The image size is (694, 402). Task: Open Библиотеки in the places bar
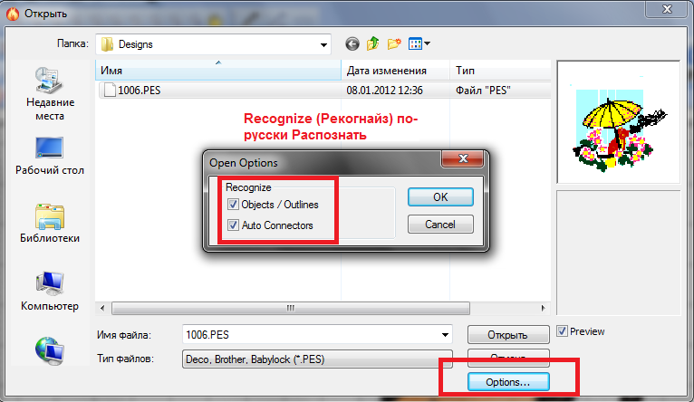coord(50,224)
